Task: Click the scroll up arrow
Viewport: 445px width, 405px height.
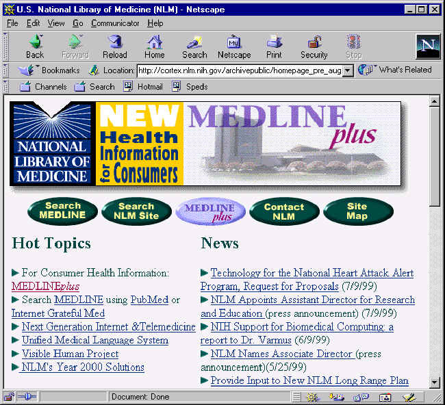Action: pos(434,101)
